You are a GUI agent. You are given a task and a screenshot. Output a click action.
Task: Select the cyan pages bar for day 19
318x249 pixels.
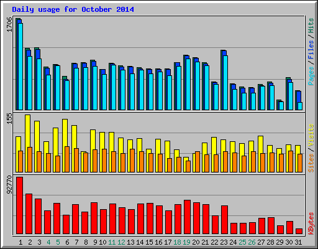188,84
